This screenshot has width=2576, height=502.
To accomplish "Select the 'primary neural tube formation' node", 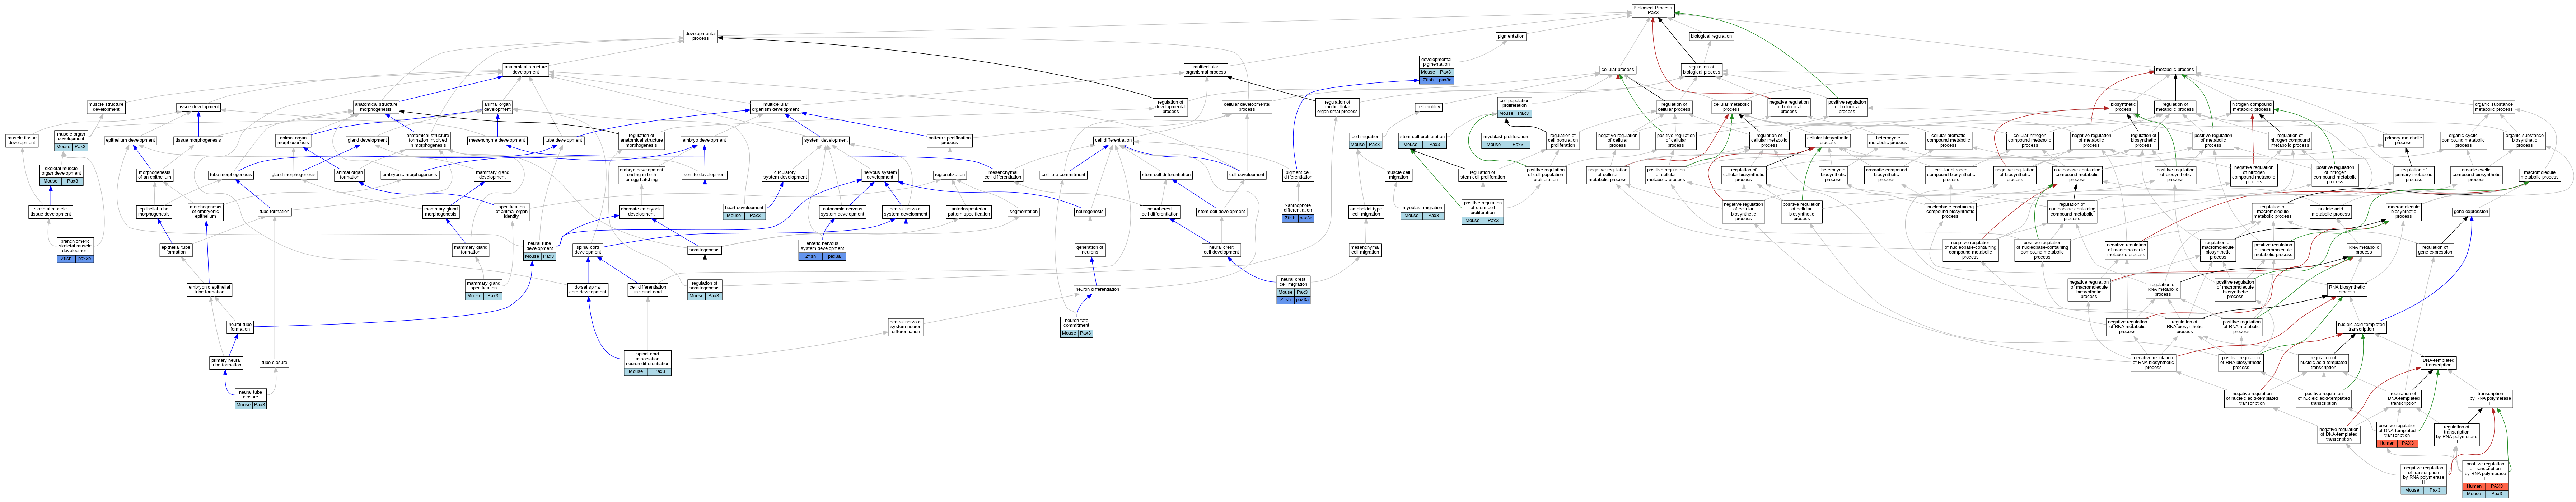I will (x=226, y=363).
